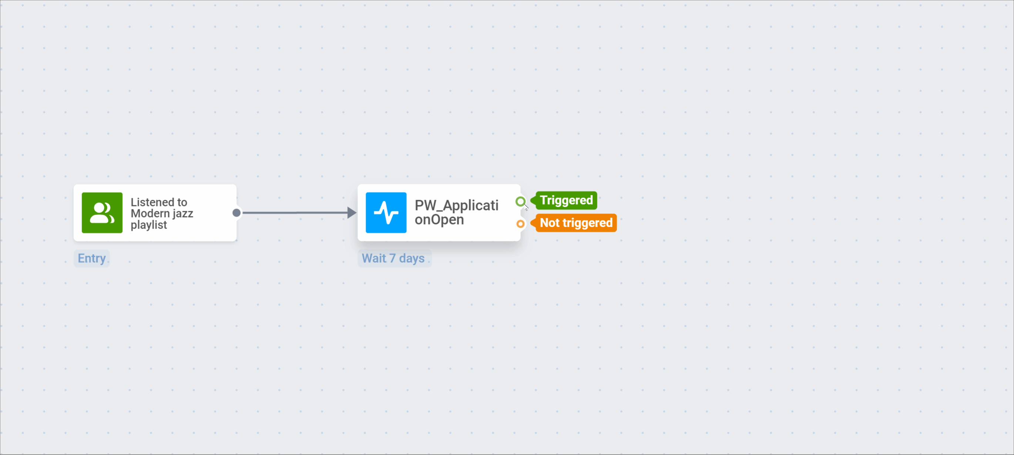The image size is (1014, 455).
Task: Select the Listened to Modern jazz playlist text
Action: [162, 213]
